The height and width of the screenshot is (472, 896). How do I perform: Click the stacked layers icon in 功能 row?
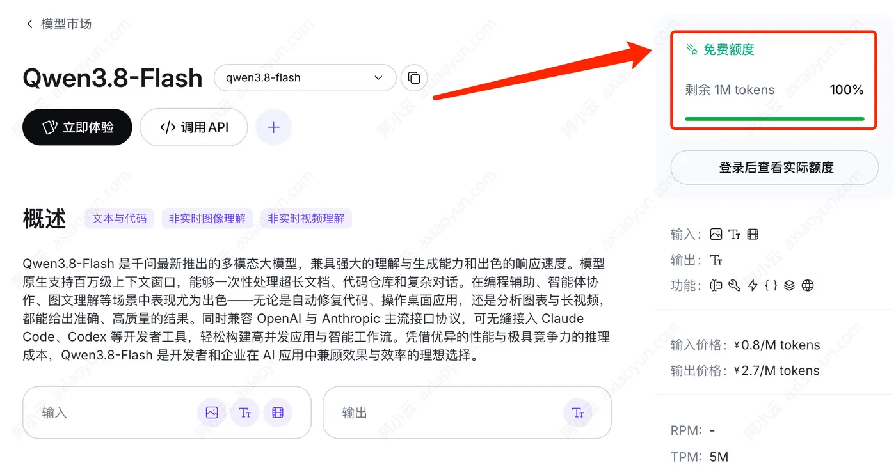[x=789, y=286]
